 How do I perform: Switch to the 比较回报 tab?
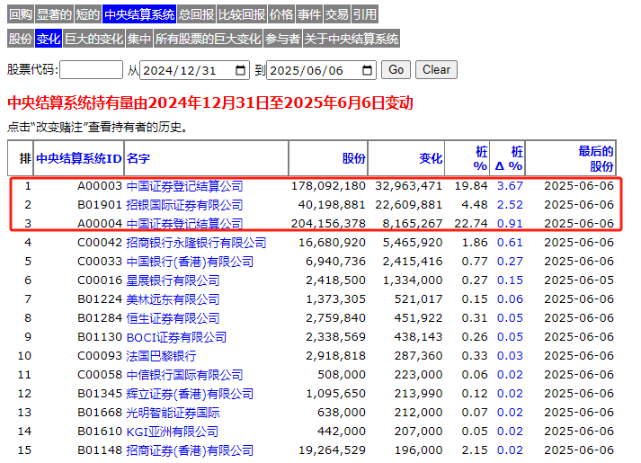(242, 14)
